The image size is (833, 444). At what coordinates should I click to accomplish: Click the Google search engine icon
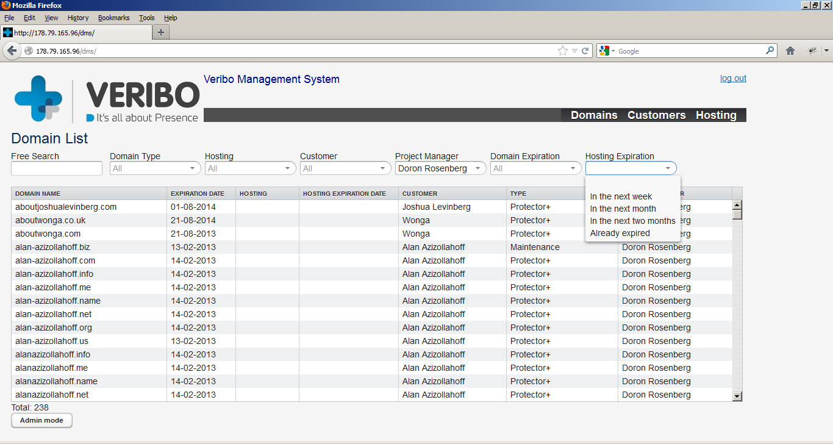[604, 51]
